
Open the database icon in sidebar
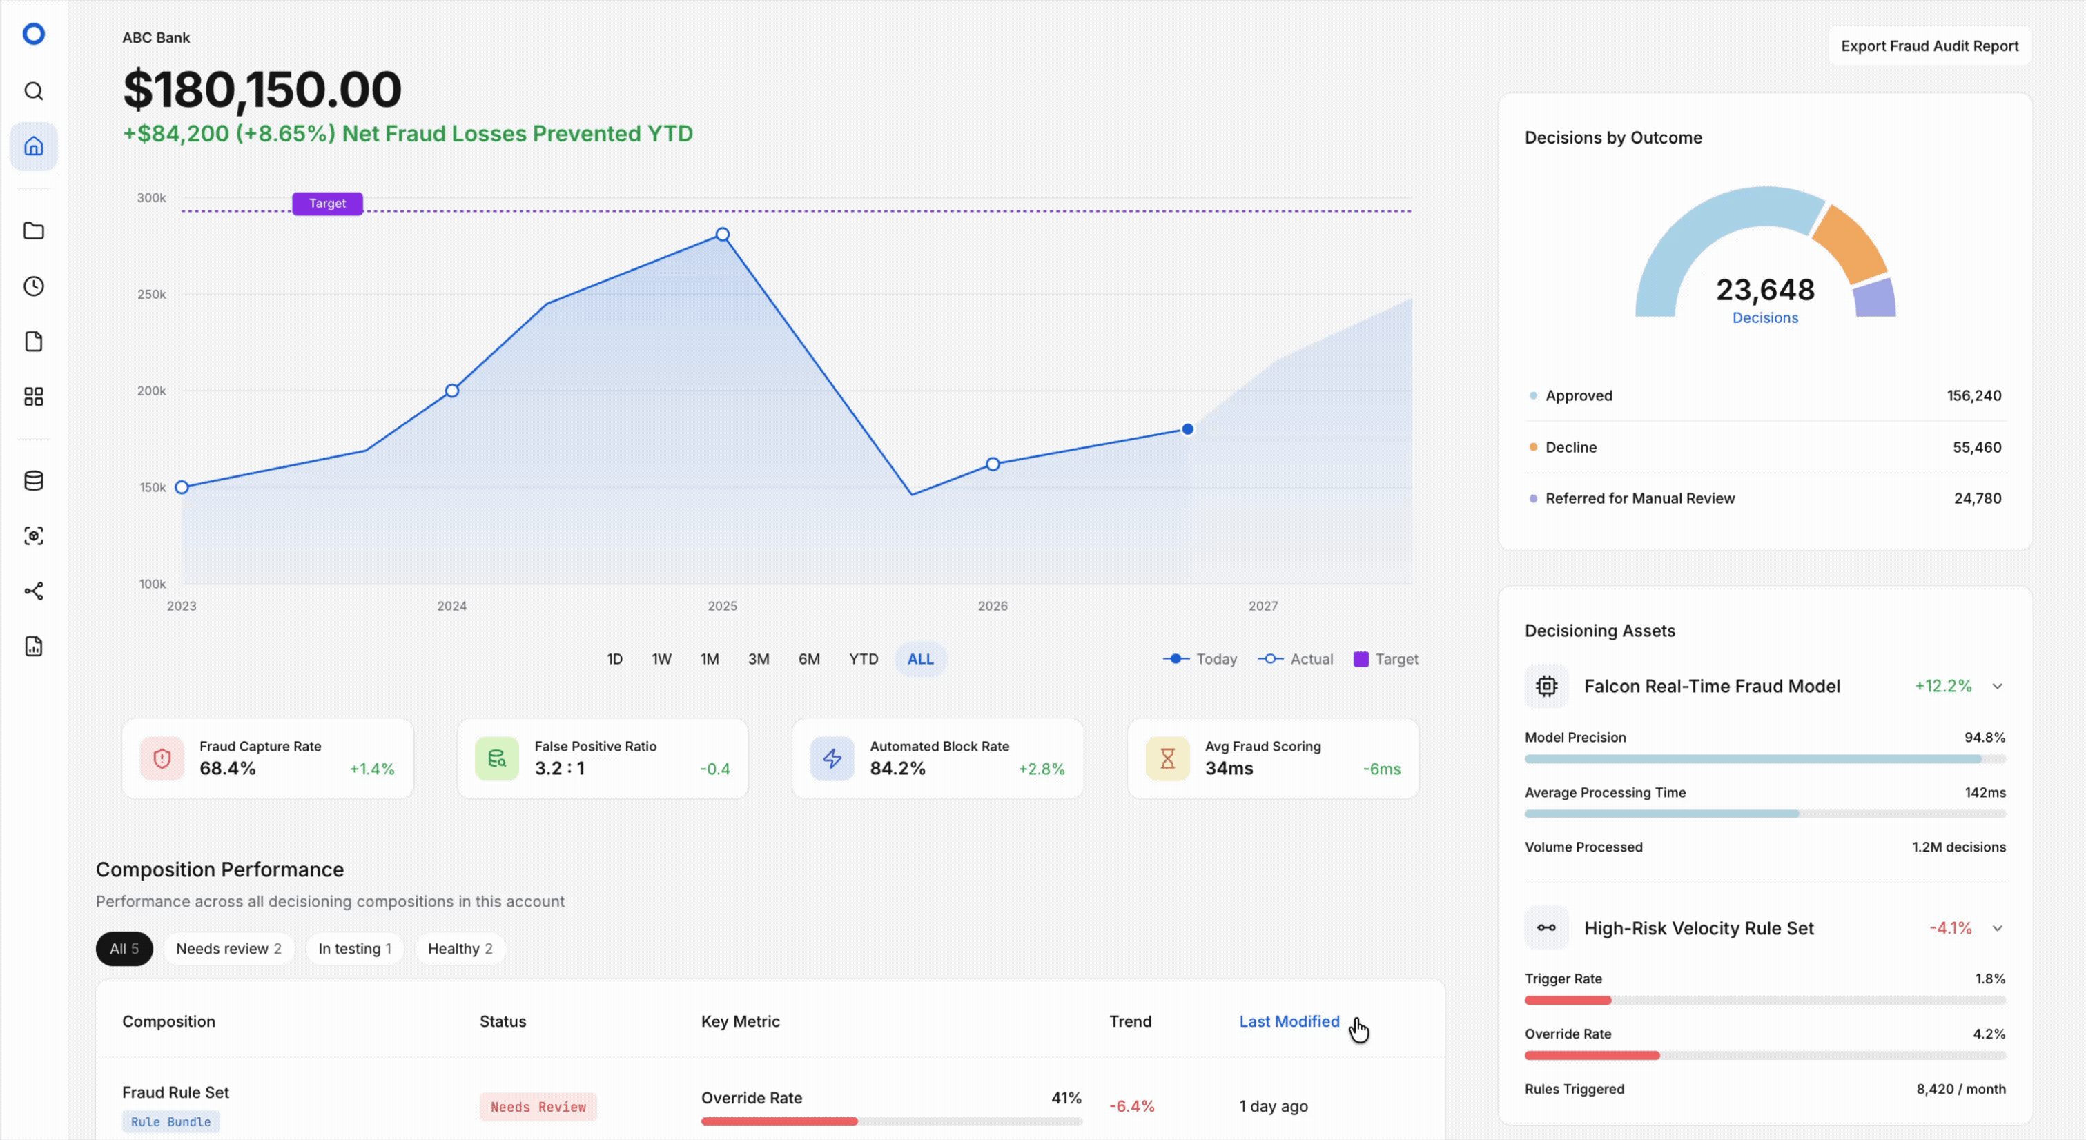click(x=33, y=481)
